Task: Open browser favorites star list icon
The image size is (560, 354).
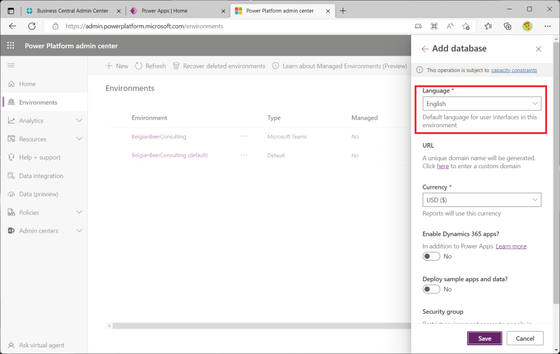Action: coord(488,26)
